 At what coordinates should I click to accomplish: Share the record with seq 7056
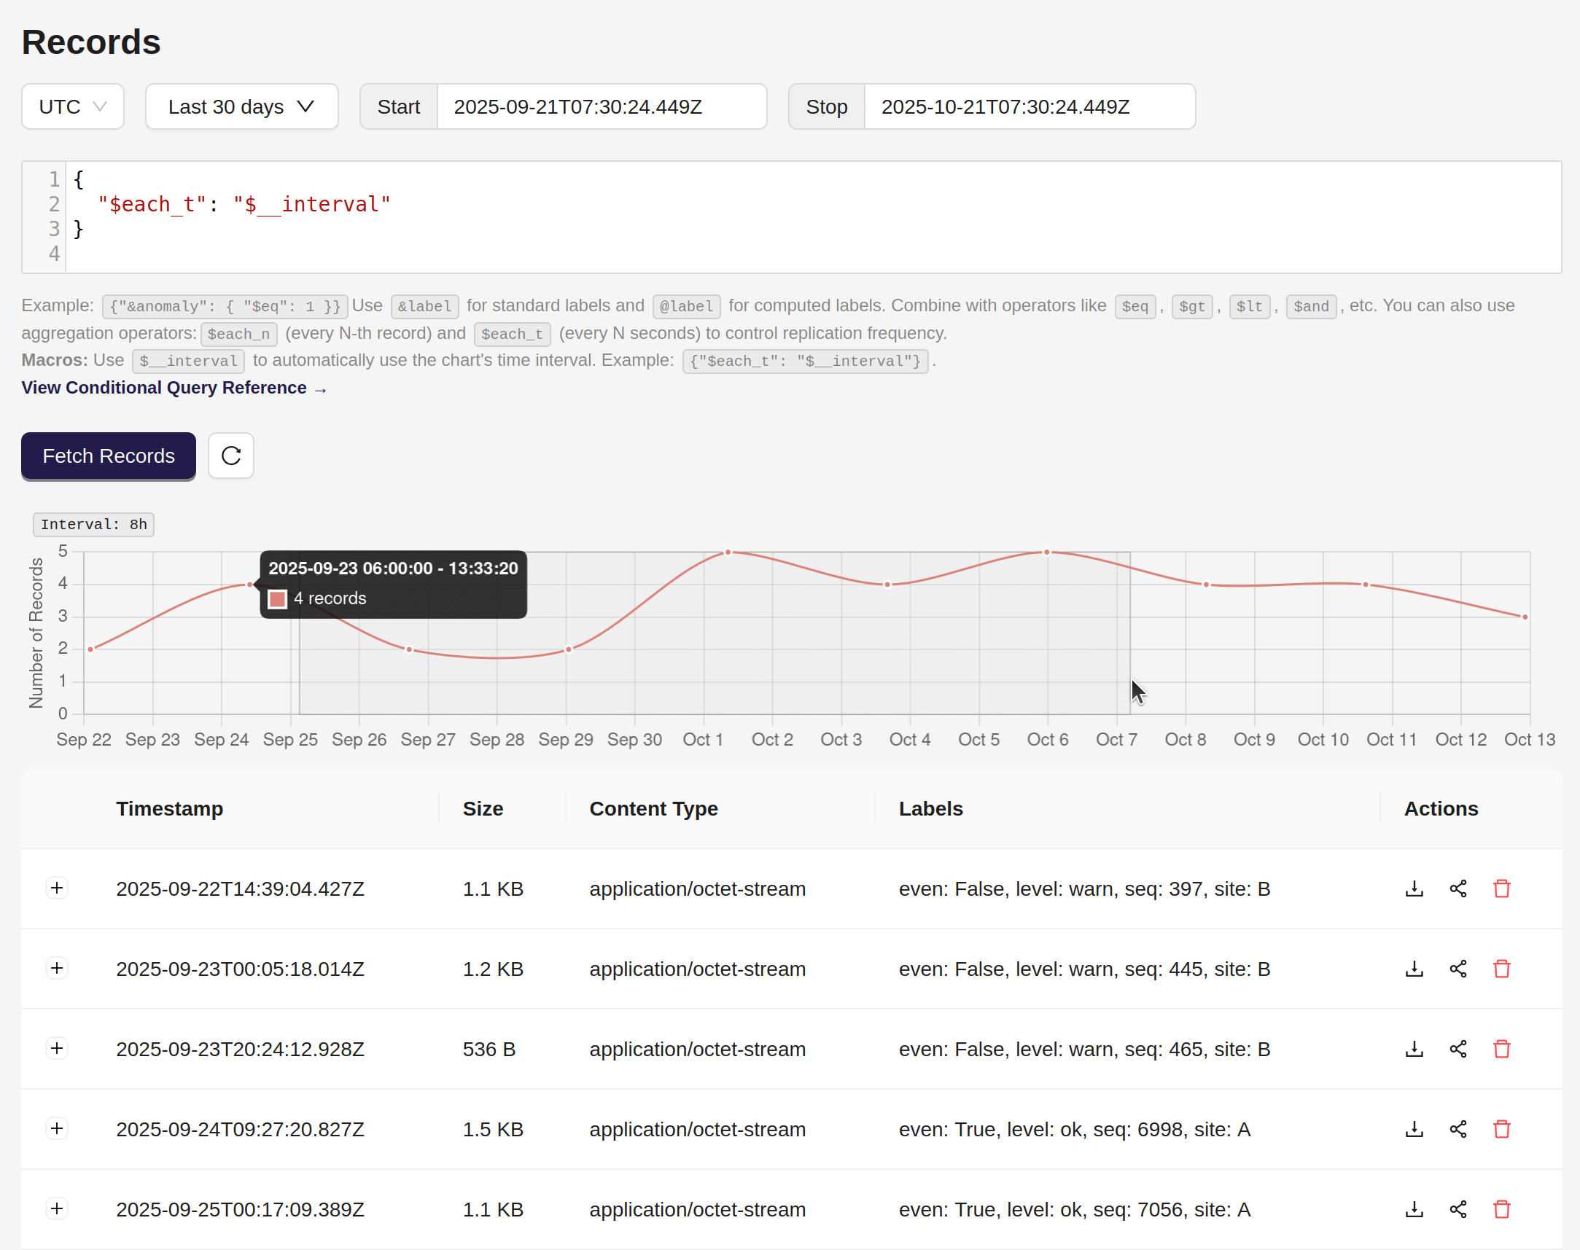coord(1458,1209)
